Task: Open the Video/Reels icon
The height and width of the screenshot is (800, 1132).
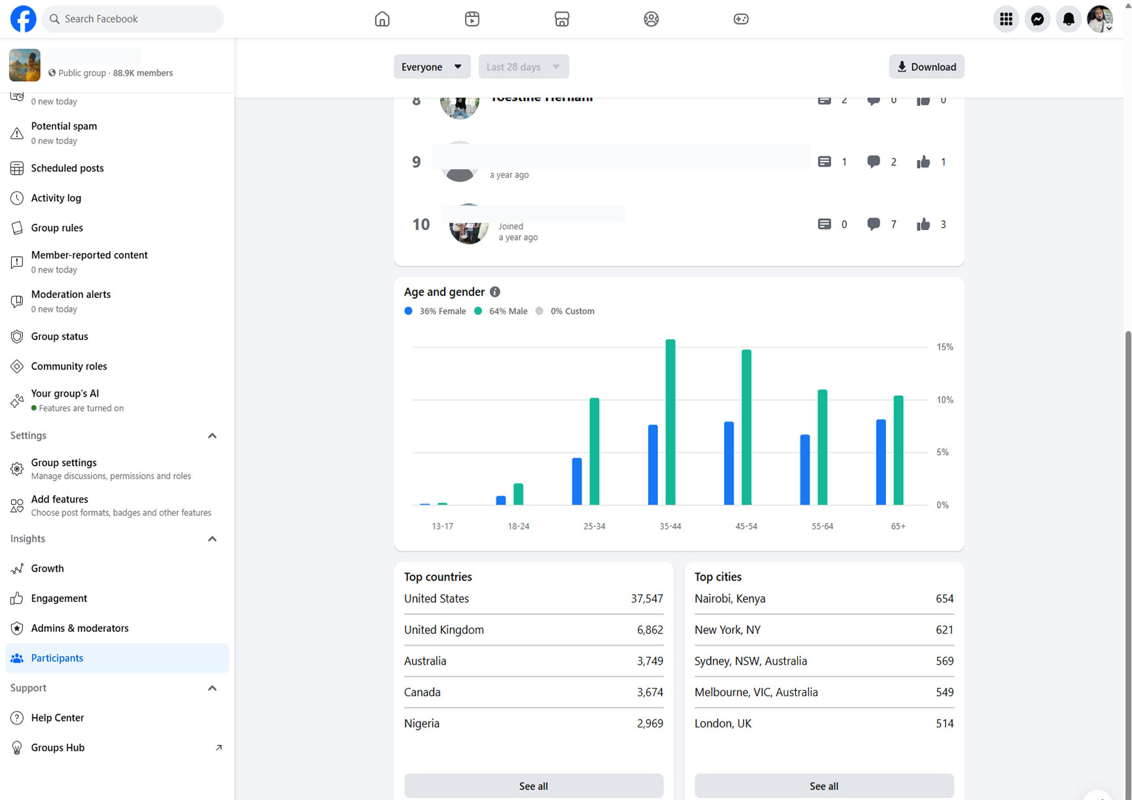Action: [472, 19]
